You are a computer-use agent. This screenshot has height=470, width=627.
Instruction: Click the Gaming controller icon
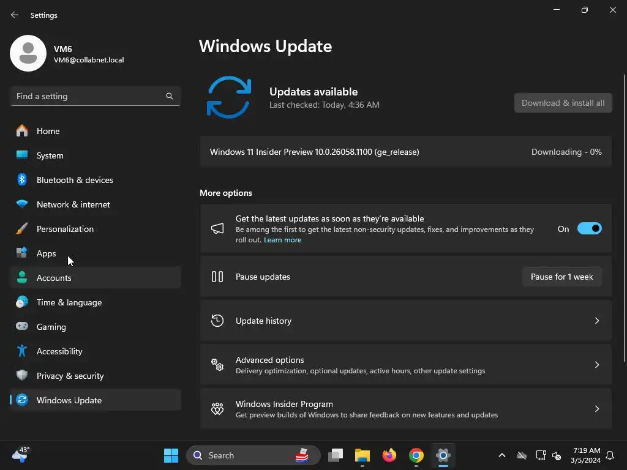(x=22, y=326)
